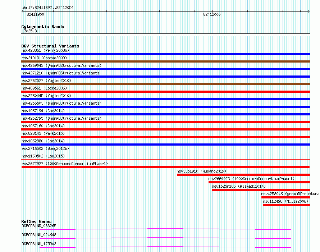Click the nsv428351 (Perry2008b) variant label
This screenshot has width=320, height=252.
(45, 50)
